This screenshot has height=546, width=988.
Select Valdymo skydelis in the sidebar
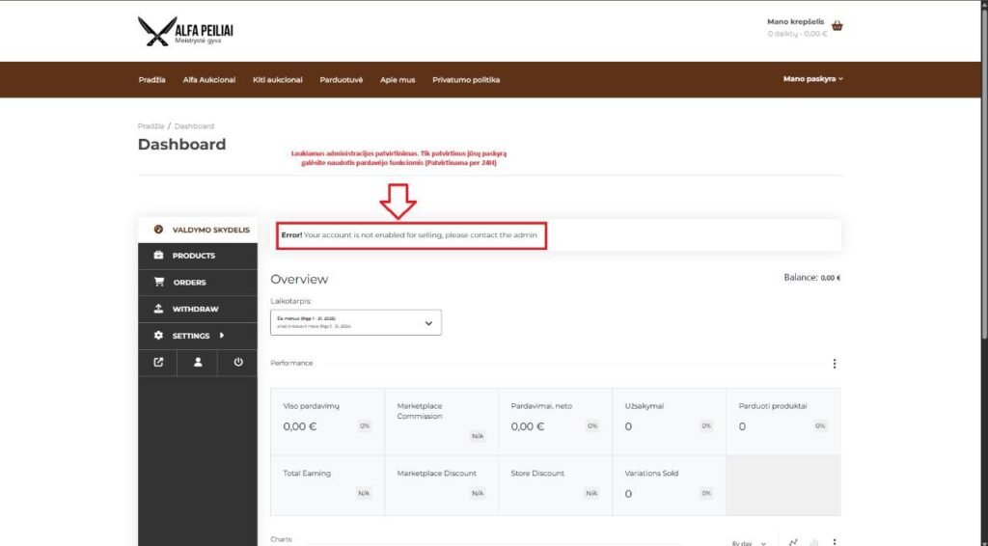tap(210, 230)
